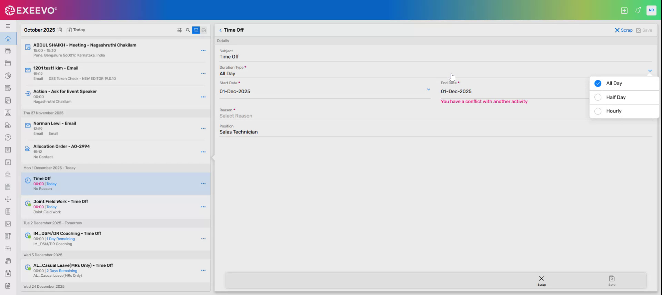Open the question mark help sidebar icon

(x=8, y=138)
